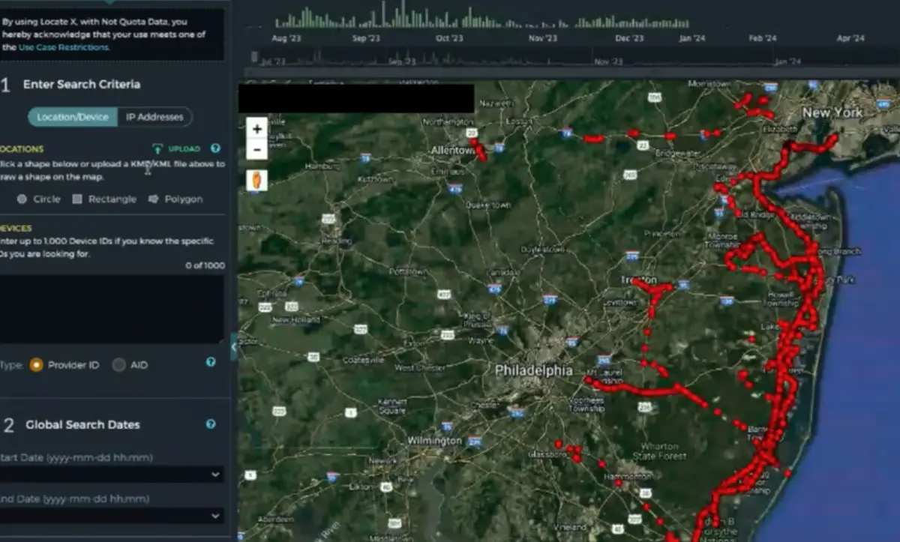The height and width of the screenshot is (542, 900).
Task: Click the West Chester map label
Action: tap(419, 368)
